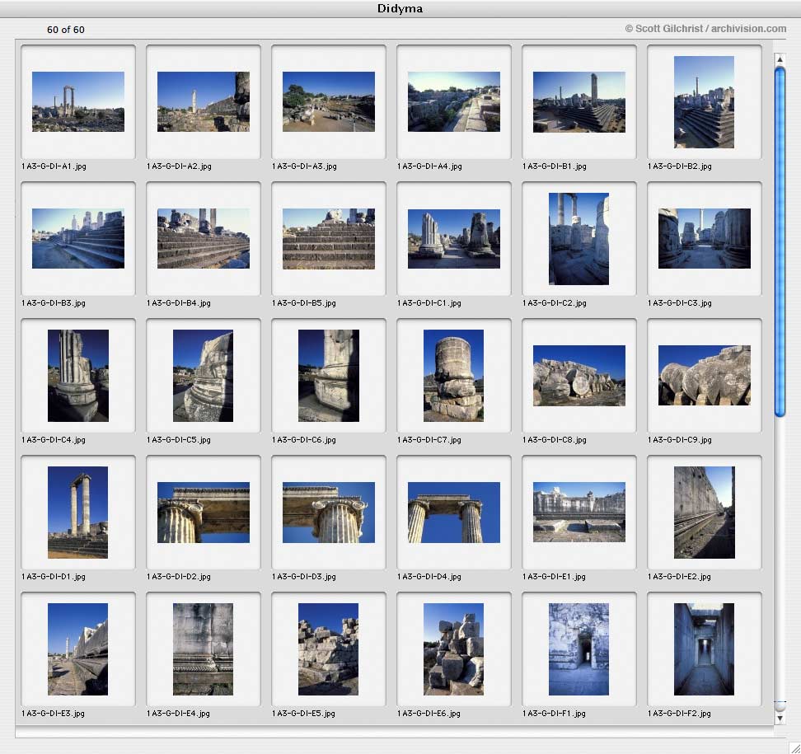Click filename label 1A3-G-DI-E6.jpg
The image size is (801, 754).
tap(429, 714)
